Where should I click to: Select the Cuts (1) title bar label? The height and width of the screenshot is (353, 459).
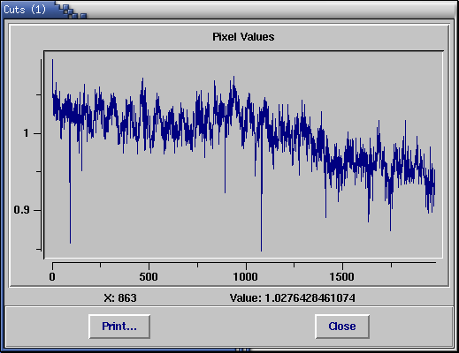pos(25,10)
